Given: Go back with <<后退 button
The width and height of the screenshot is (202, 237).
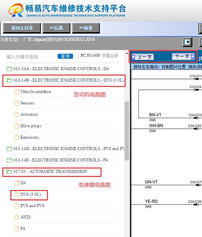Looking at the screenshot, I should coord(56,28).
